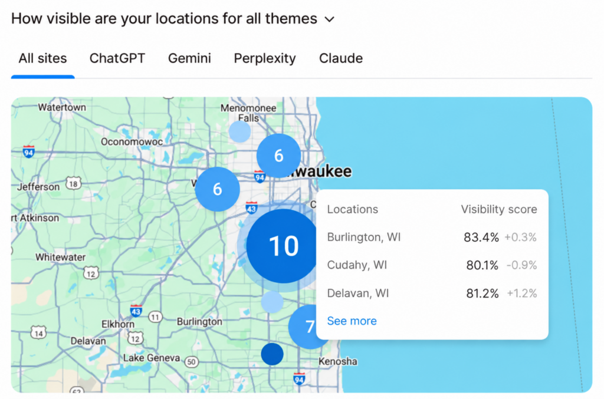Click the I-43 highway shield near Elkhorn
The height and width of the screenshot is (399, 604).
click(x=136, y=311)
